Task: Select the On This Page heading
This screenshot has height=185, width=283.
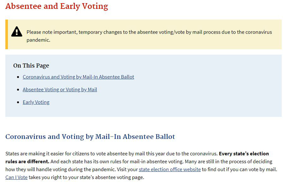Action: (x=31, y=65)
